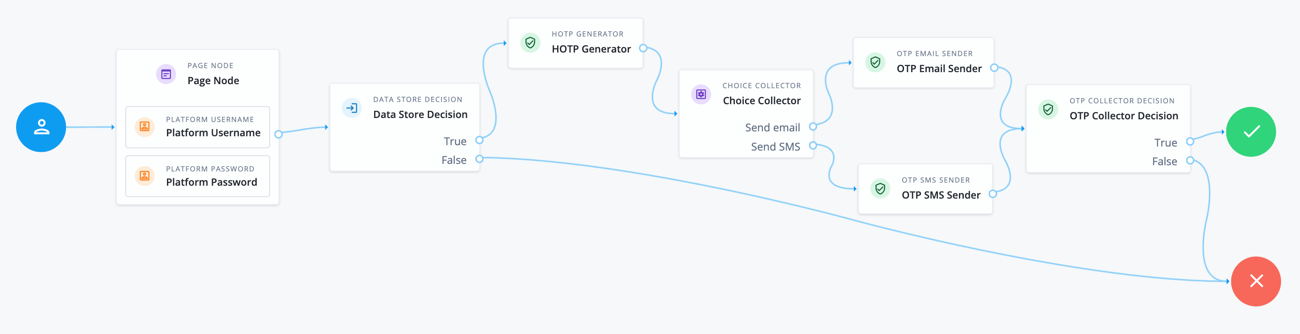Click the Send email outcome connector
This screenshot has height=334, width=1300.
pos(812,126)
